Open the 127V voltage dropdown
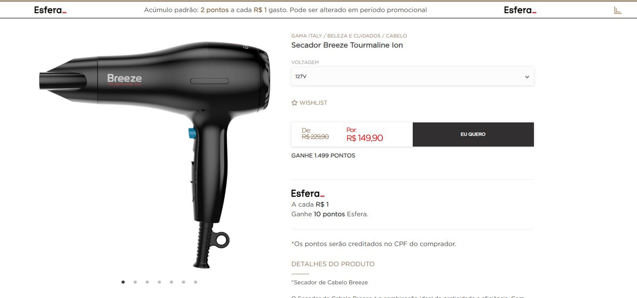The height and width of the screenshot is (298, 637). [x=412, y=77]
